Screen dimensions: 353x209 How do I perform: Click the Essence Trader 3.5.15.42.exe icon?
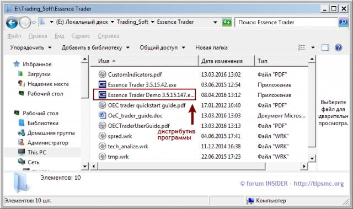coord(102,84)
